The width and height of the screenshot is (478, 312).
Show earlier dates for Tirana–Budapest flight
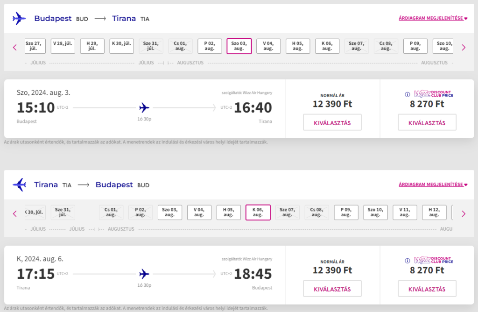15,213
